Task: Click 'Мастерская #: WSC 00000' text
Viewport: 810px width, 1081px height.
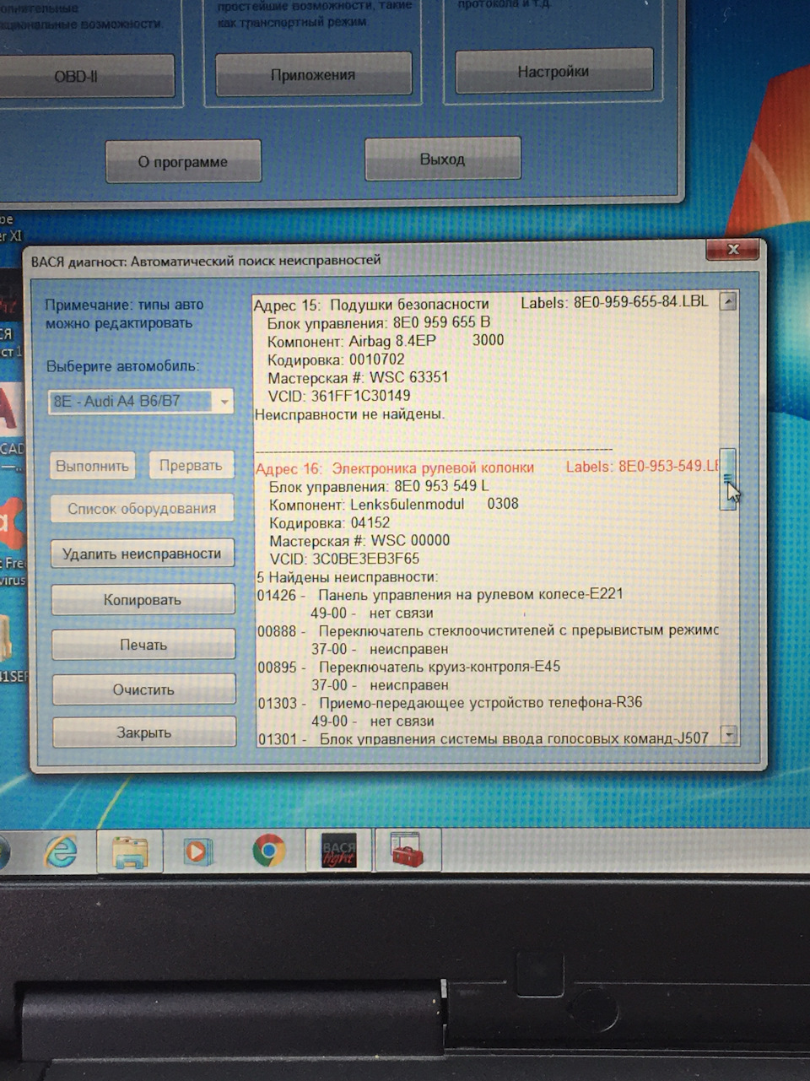Action: point(359,541)
